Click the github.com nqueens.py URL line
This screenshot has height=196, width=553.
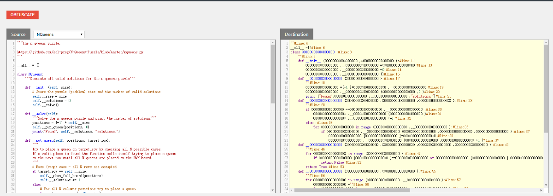tap(80, 52)
